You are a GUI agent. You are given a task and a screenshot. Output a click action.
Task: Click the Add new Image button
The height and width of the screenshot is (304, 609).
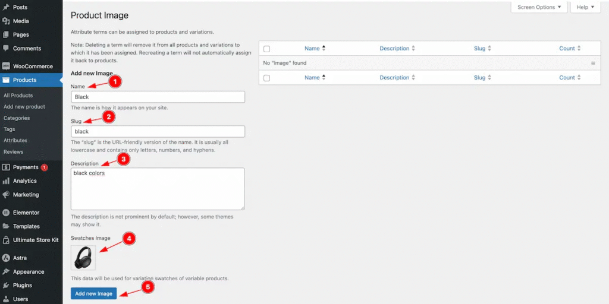coord(93,293)
